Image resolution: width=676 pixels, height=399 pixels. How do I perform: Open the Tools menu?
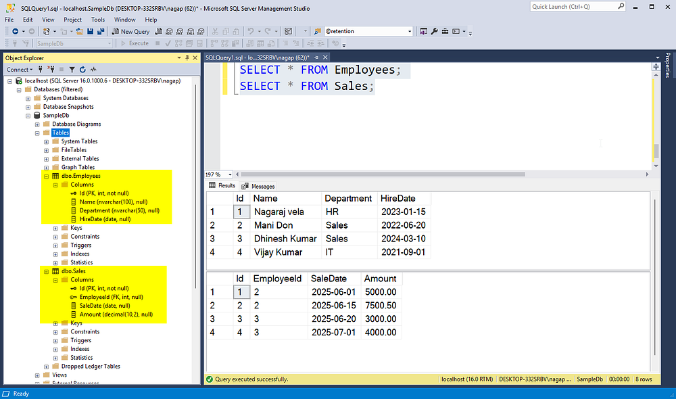click(x=98, y=19)
